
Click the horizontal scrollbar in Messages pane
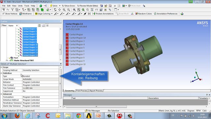pos(96,107)
